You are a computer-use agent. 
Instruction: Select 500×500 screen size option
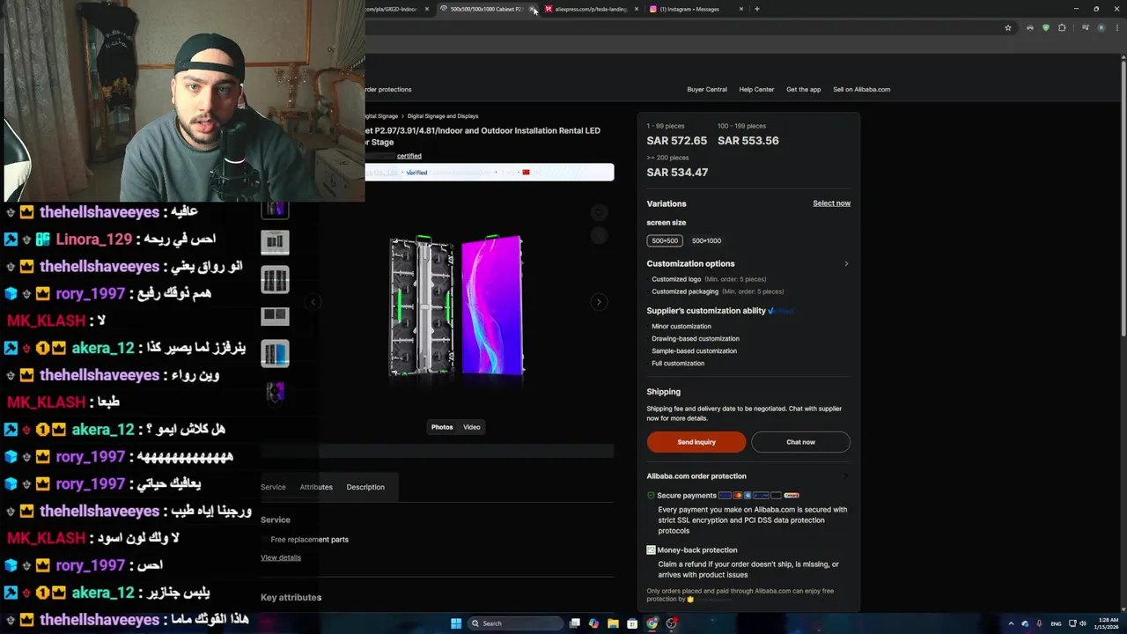point(665,240)
